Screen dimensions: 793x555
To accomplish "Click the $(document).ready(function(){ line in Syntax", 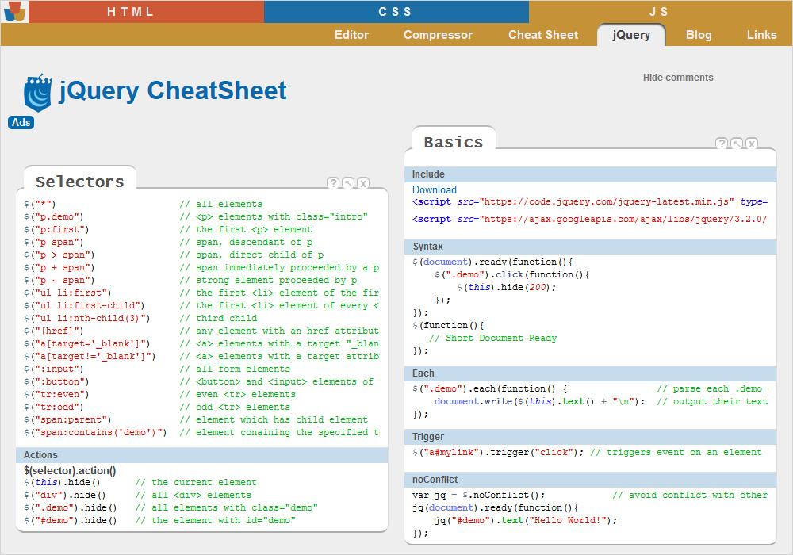I will click(x=492, y=262).
